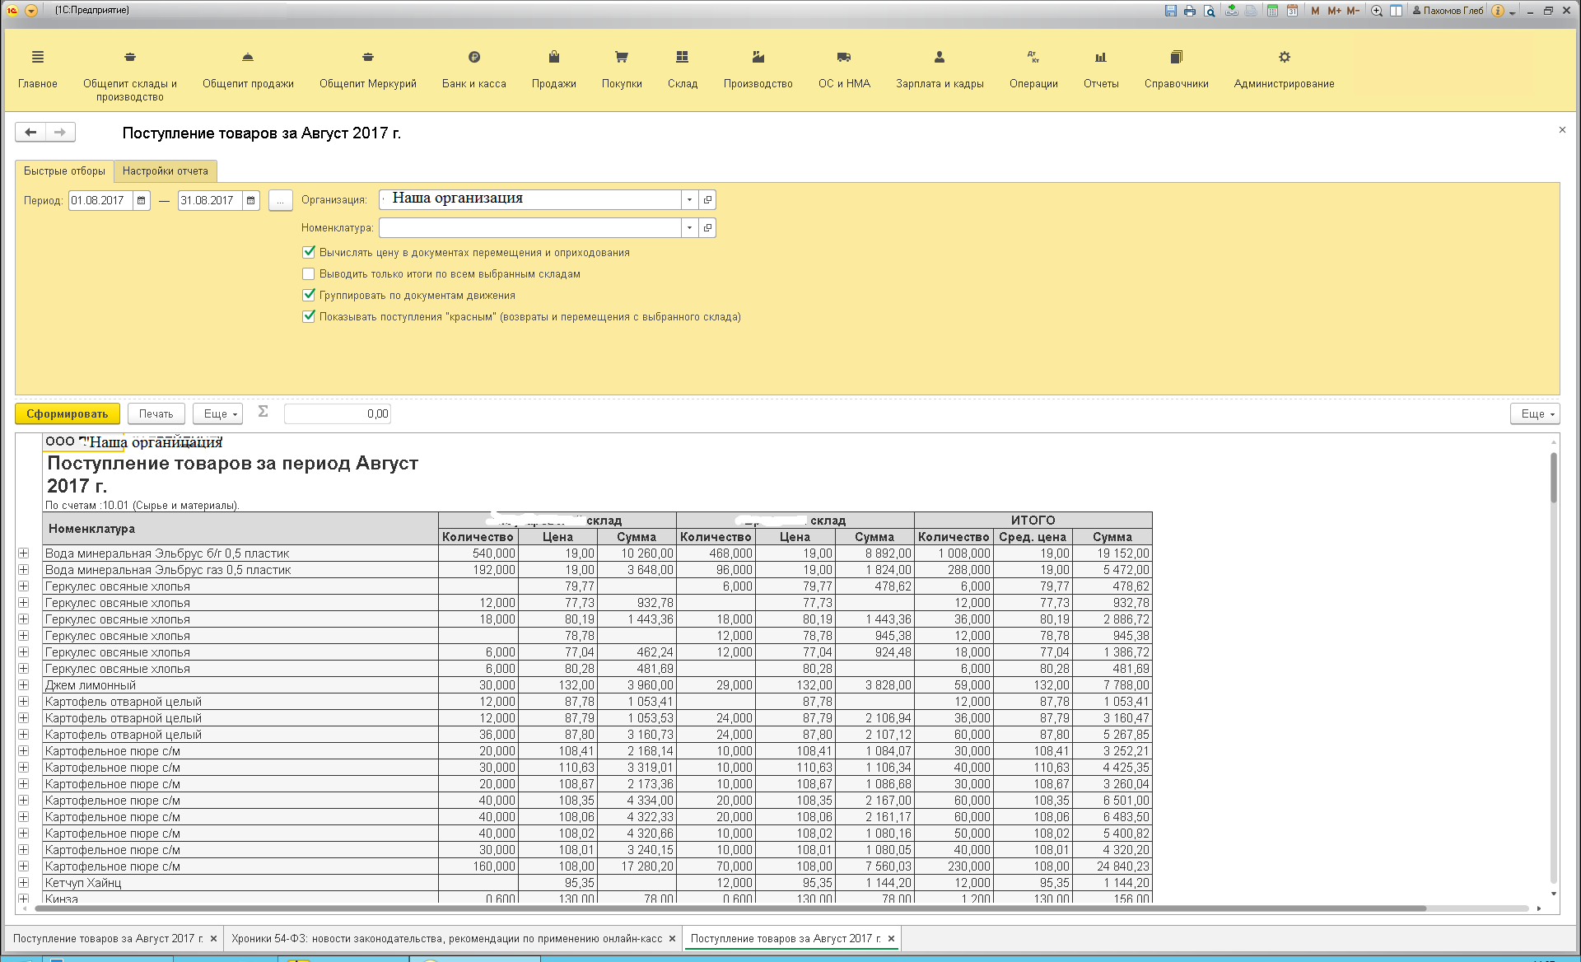This screenshot has height=962, width=1581.
Task: Open Покупки cart section
Action: [622, 69]
